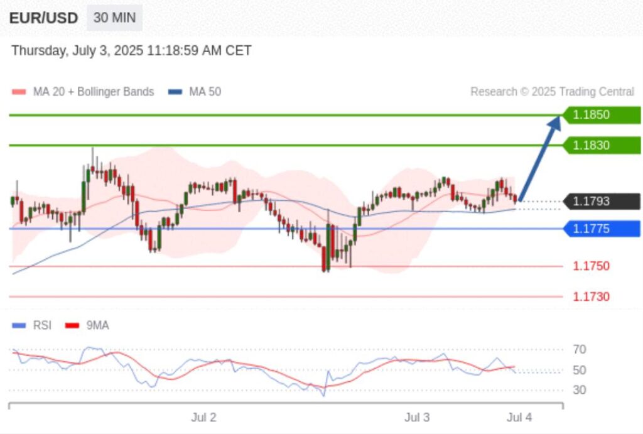Click the Jul 3 date axis label

tap(417, 417)
